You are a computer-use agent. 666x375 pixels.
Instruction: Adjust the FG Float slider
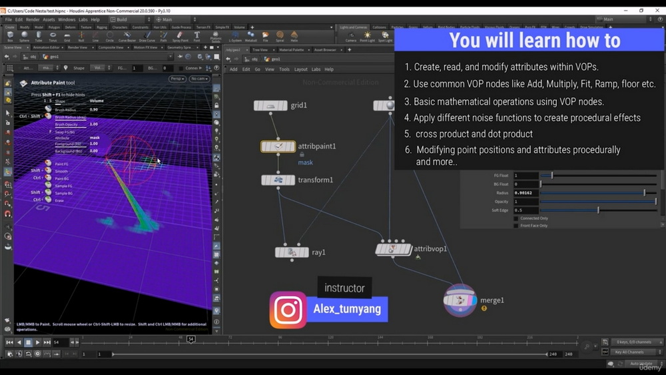point(599,175)
